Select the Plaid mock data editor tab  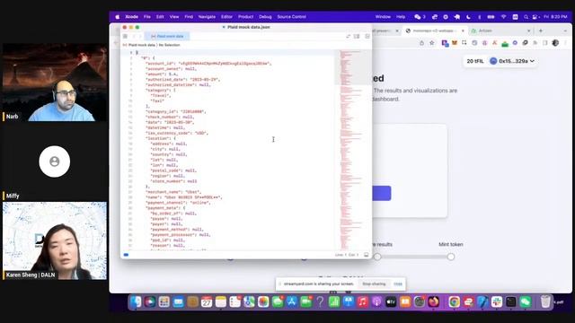(167, 36)
